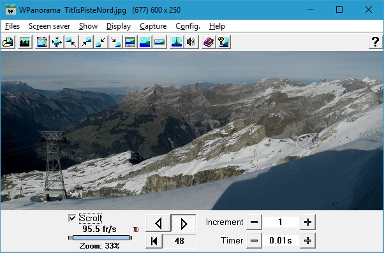Screen dimensions: 384x253
Task: Click the large question mark help button
Action: point(376,42)
